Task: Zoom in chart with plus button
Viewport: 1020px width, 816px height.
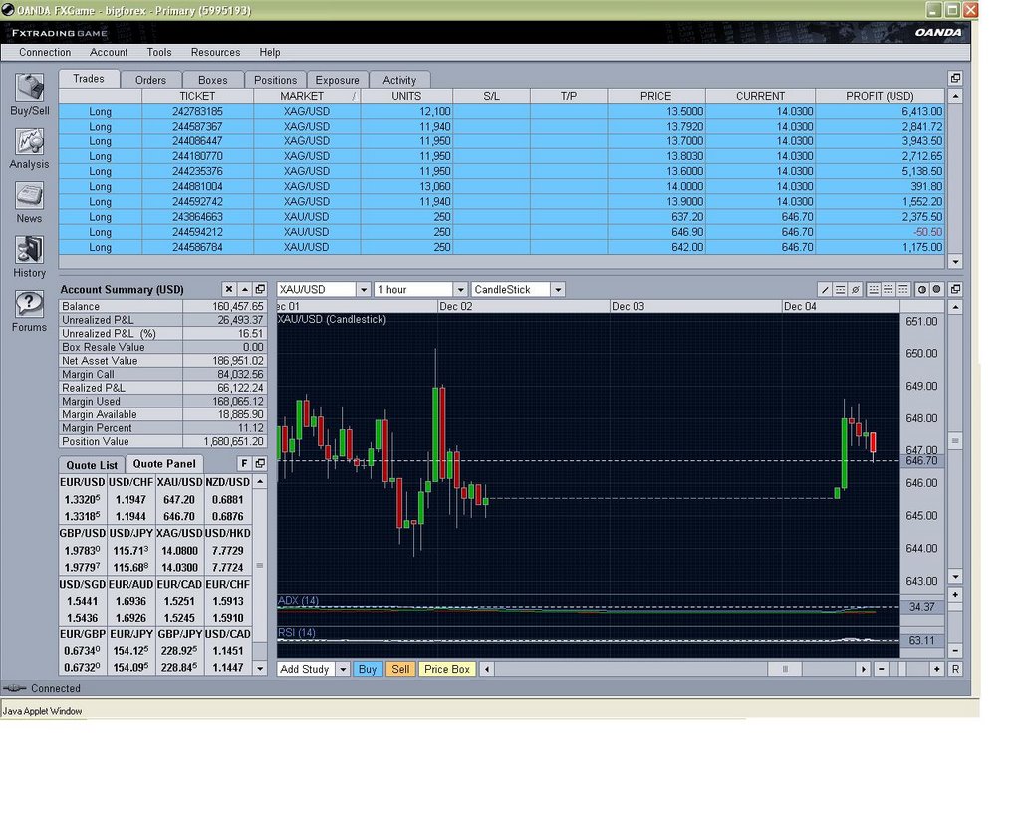Action: tap(936, 669)
